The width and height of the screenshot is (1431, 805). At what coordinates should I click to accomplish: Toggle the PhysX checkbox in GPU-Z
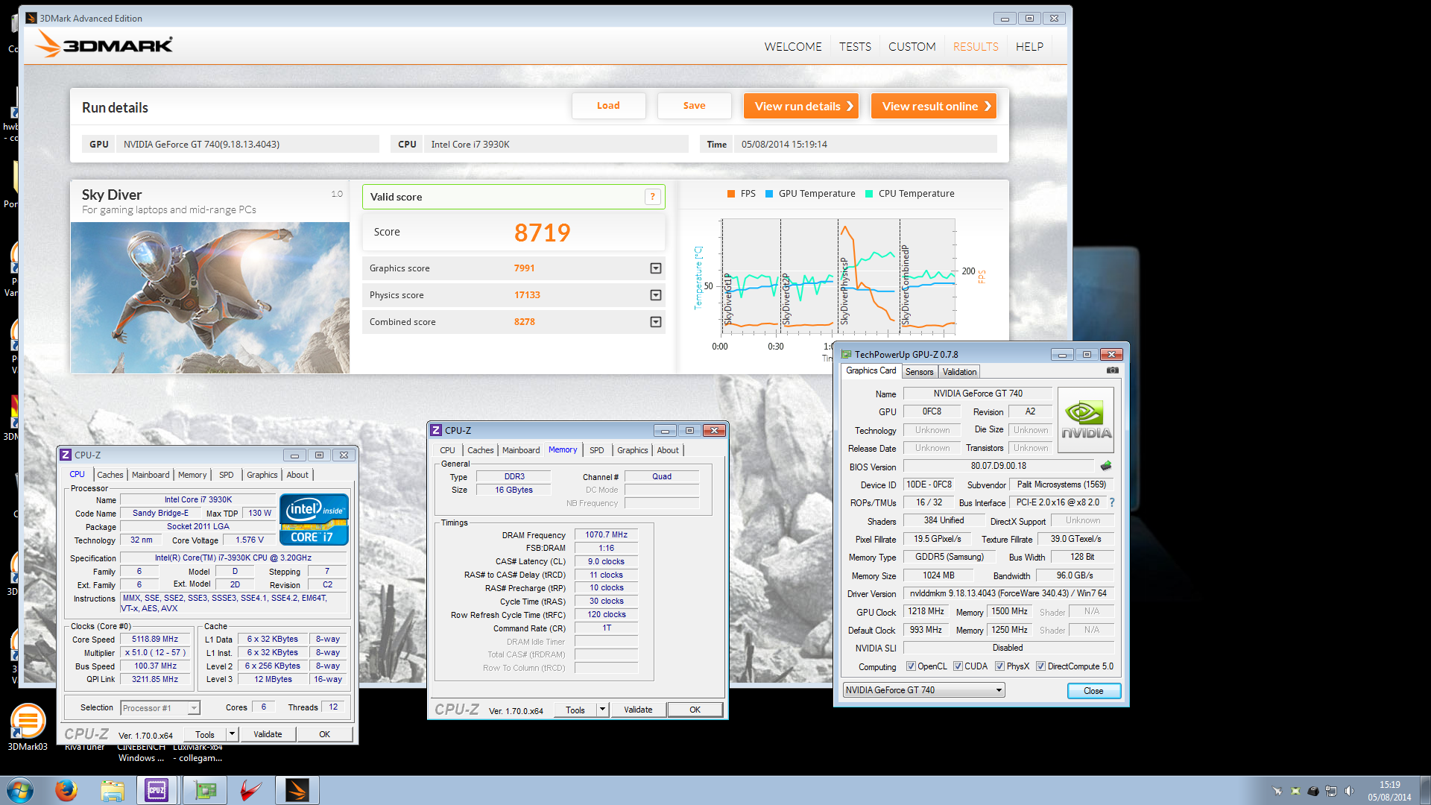pos(999,666)
